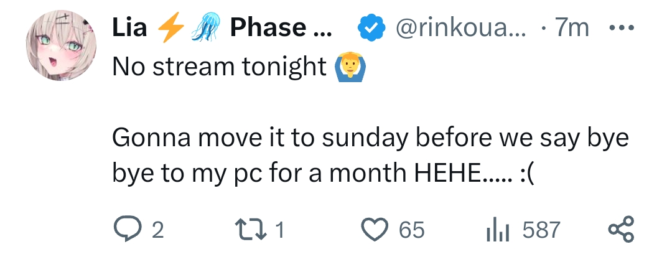Open the three-dot more options menu
667x262 pixels.
pos(622,29)
